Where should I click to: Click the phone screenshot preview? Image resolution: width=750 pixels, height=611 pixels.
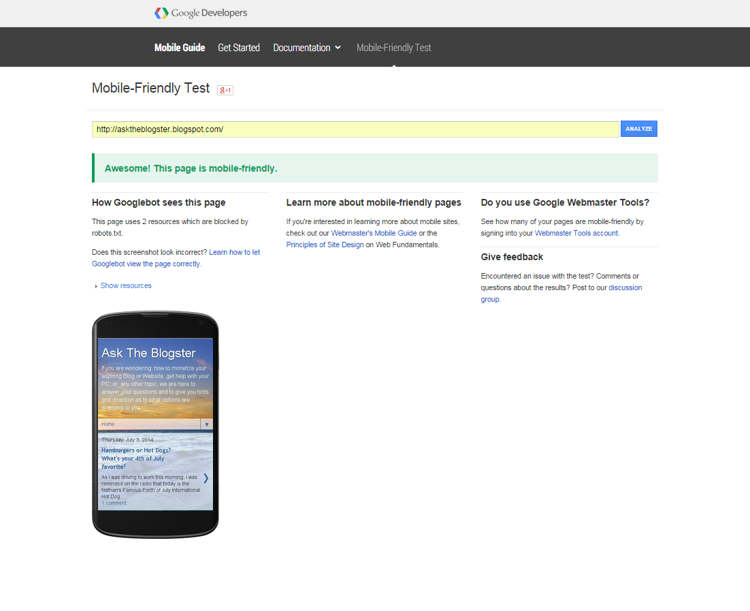pos(155,424)
